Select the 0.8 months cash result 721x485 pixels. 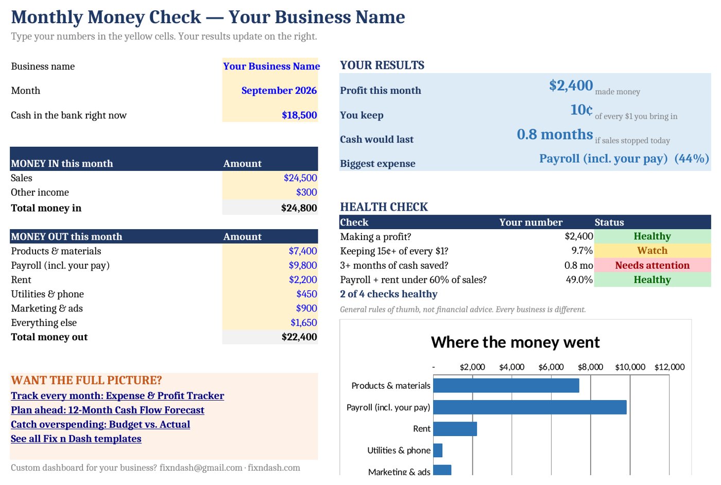click(555, 134)
